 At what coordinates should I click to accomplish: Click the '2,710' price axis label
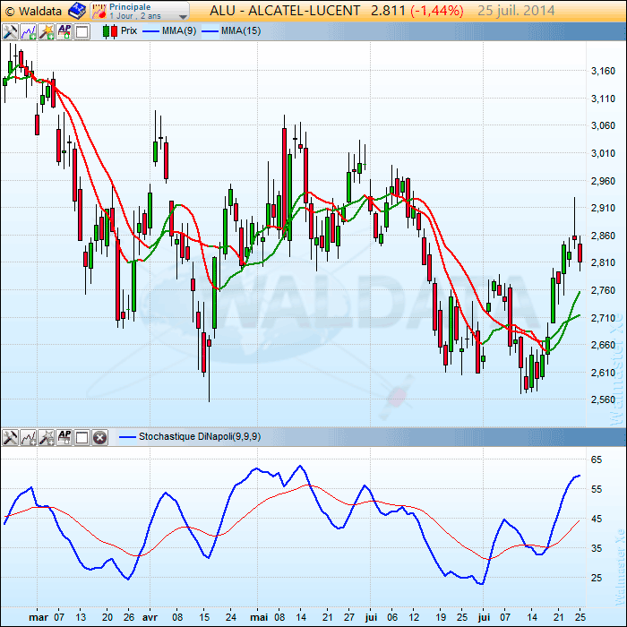click(603, 318)
